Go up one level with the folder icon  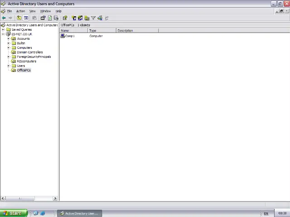click(x=19, y=18)
